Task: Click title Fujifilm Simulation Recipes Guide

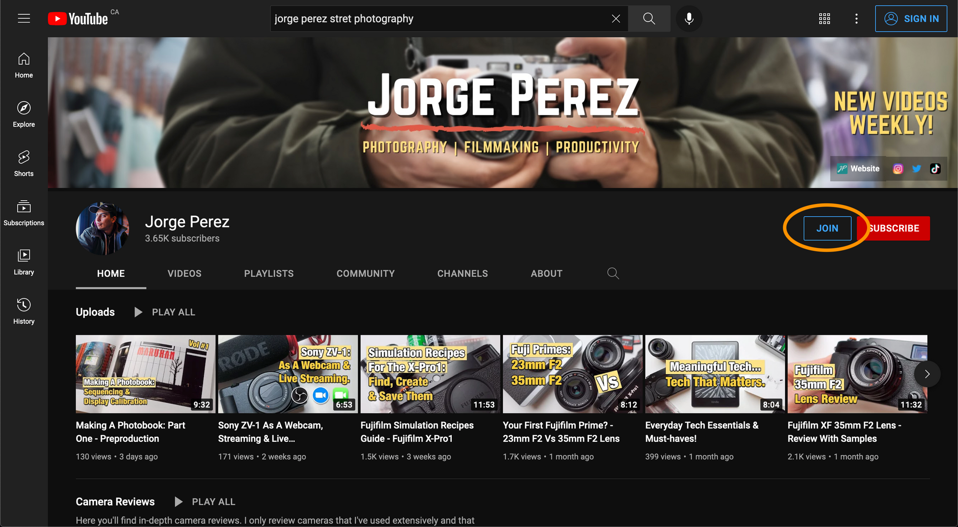Action: [x=417, y=432]
